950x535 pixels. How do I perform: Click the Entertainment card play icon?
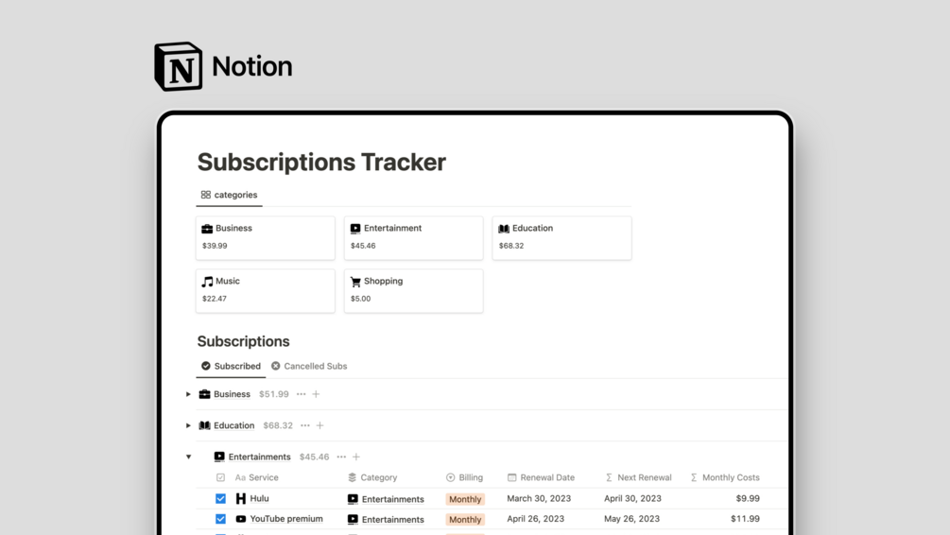pyautogui.click(x=355, y=229)
